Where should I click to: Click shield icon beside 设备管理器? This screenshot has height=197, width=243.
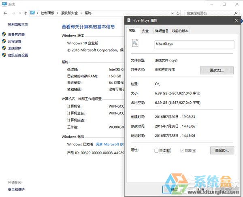4,34
